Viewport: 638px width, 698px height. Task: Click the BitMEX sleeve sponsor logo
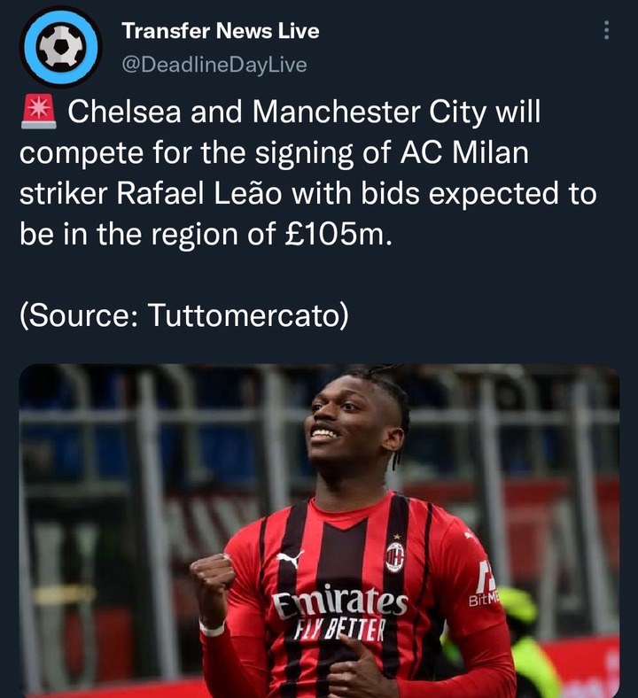click(x=484, y=587)
